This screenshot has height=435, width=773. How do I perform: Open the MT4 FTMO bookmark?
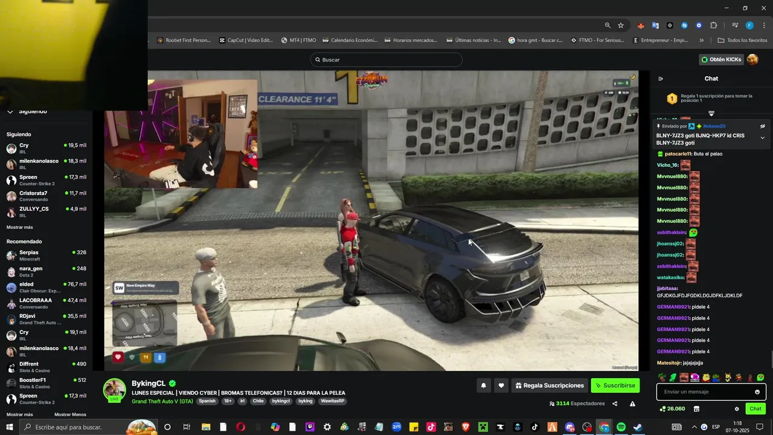point(298,40)
